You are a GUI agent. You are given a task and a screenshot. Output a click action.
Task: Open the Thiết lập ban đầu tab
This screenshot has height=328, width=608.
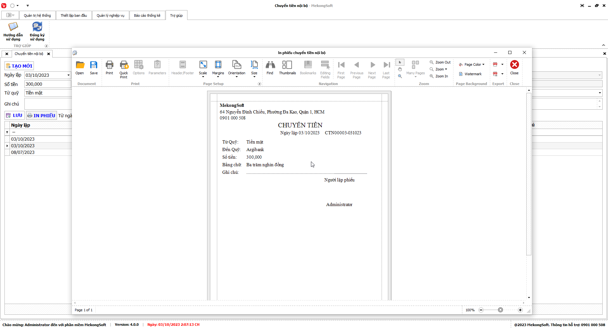point(74,15)
